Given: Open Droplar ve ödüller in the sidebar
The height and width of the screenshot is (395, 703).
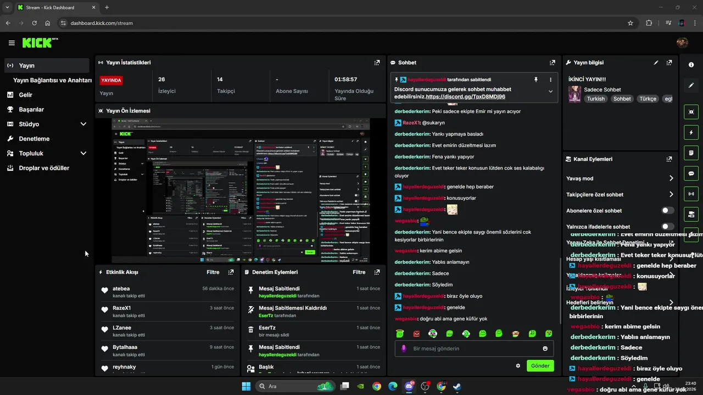Looking at the screenshot, I should 47,168.
